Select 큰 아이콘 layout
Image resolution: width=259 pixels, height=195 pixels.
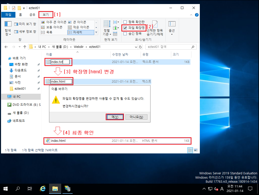77,22
